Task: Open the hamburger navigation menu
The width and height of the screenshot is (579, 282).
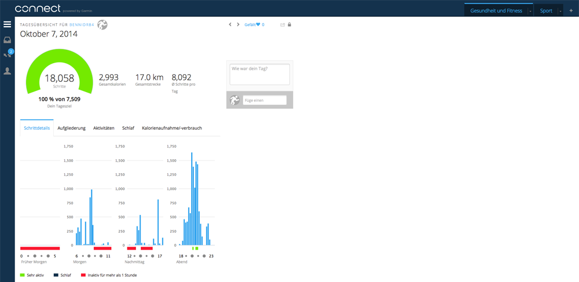Action: 7,24
